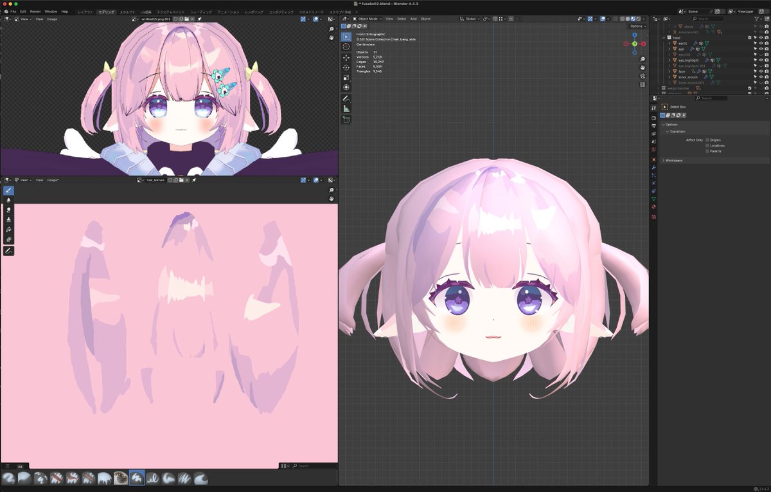Enable Affect Only Parents checkbox
The image size is (771, 492).
[707, 150]
